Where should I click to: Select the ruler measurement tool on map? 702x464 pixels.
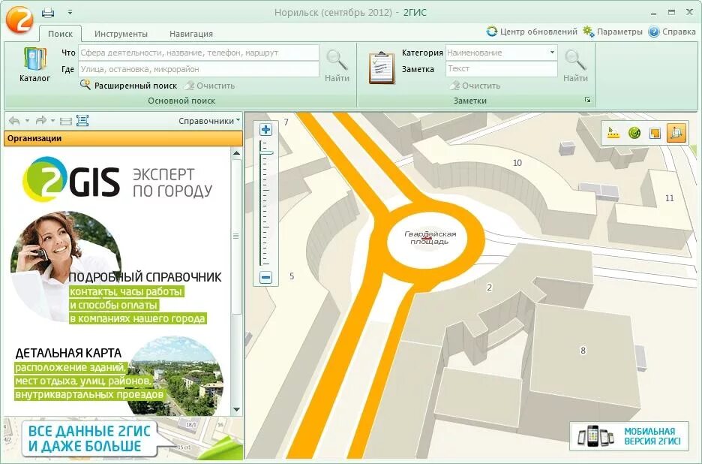(x=613, y=133)
